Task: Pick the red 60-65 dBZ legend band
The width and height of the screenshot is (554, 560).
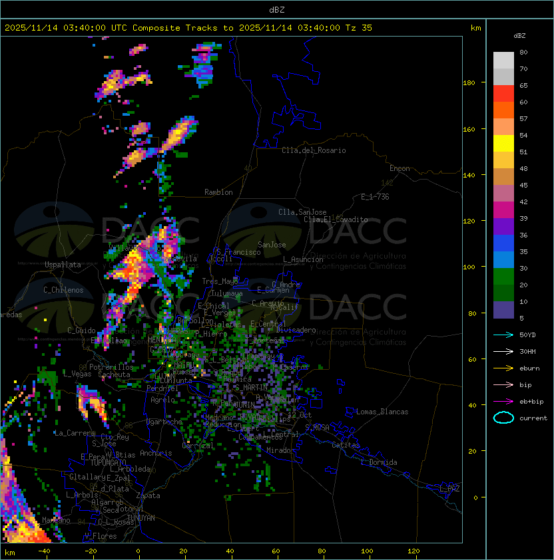Action: 503,94
